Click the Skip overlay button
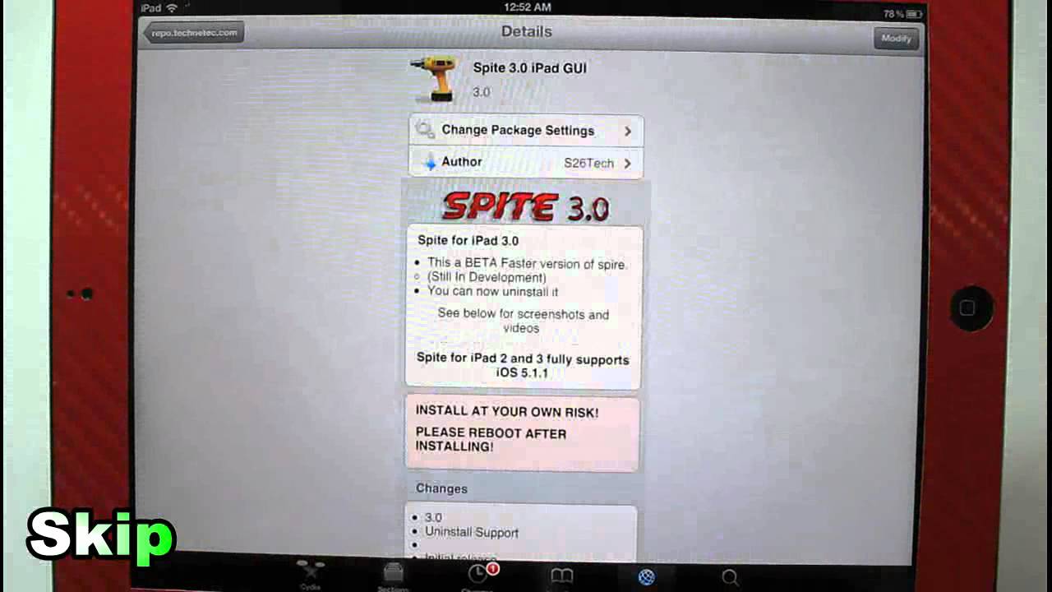Viewport: 1052px width, 592px height. click(102, 536)
